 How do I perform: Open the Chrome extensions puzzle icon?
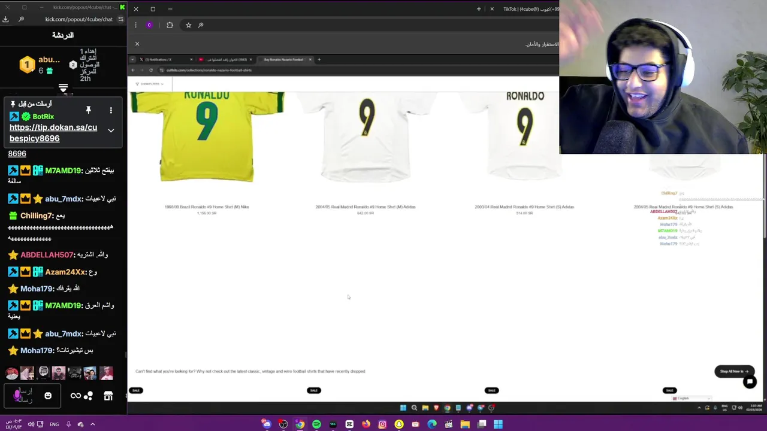pyautogui.click(x=170, y=25)
